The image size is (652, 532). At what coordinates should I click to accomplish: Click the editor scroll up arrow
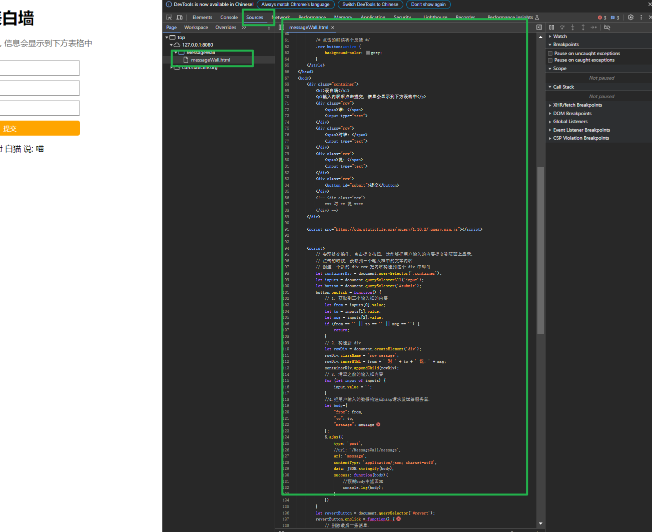coord(540,37)
